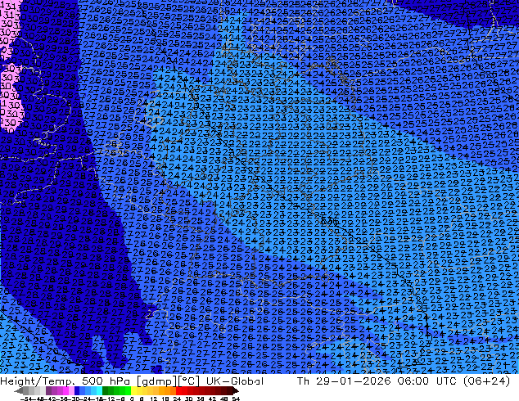Click the "[°C]" unit label

pos(189,381)
